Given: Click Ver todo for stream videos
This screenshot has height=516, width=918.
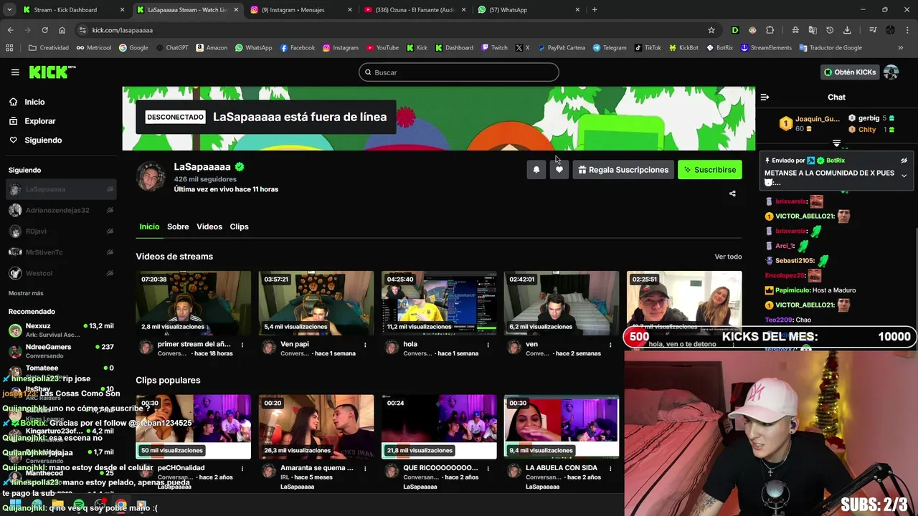Looking at the screenshot, I should [728, 257].
